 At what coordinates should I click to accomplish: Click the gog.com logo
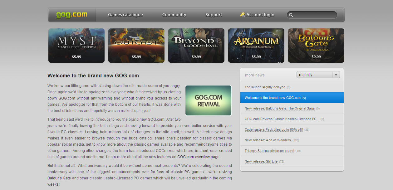pyautogui.click(x=71, y=15)
